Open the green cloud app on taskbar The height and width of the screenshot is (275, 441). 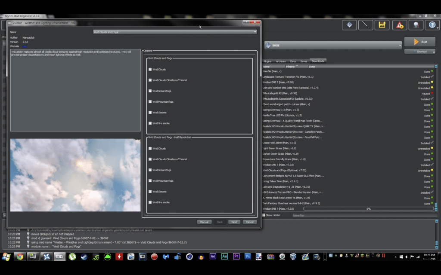pyautogui.click(x=107, y=257)
